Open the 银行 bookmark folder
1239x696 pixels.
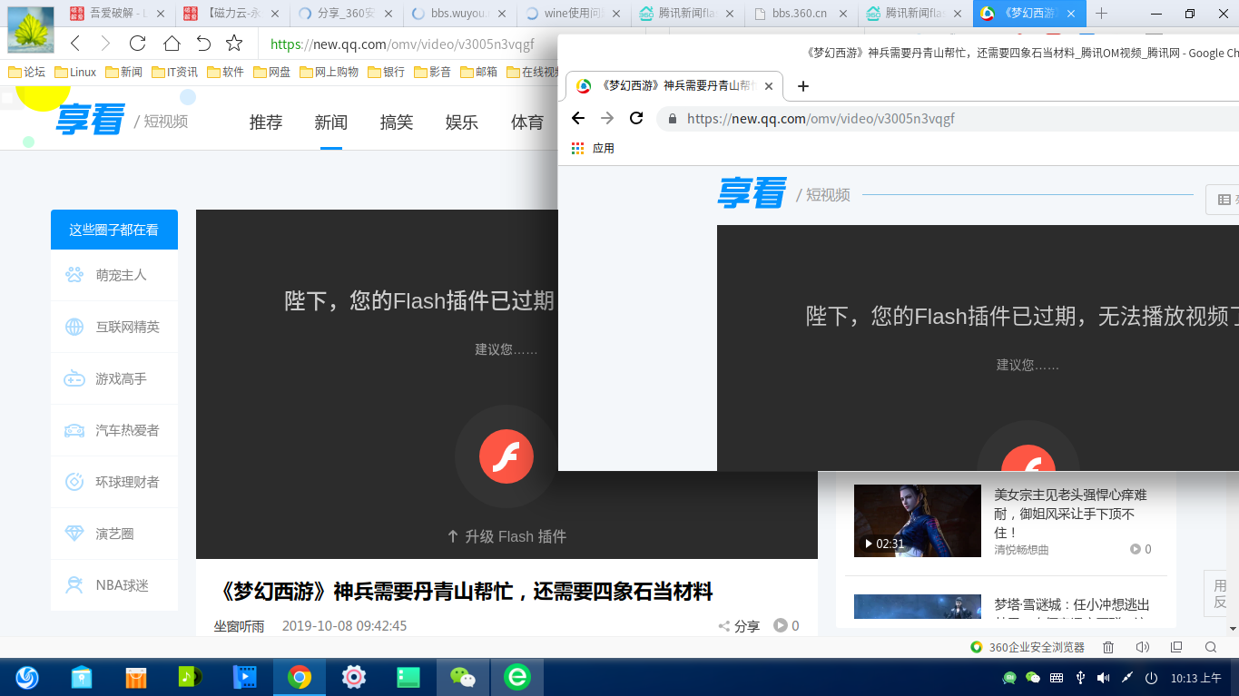click(386, 72)
